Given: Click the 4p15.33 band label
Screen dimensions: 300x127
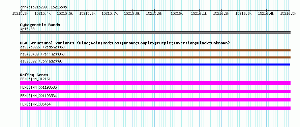Looking at the screenshot, I should pos(27,29).
